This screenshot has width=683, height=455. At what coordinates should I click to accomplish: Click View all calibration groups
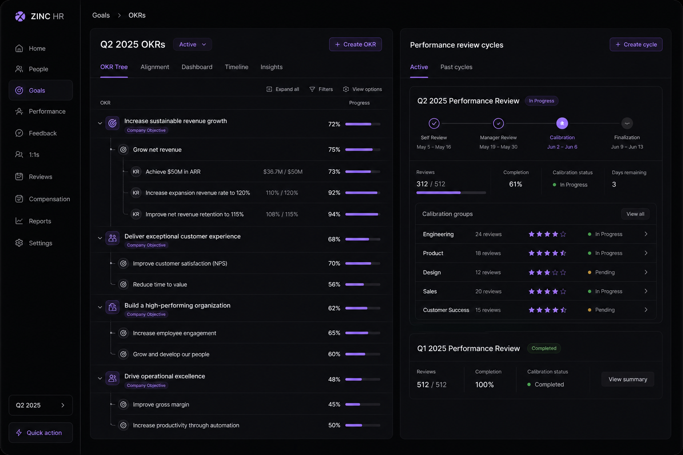pyautogui.click(x=635, y=214)
